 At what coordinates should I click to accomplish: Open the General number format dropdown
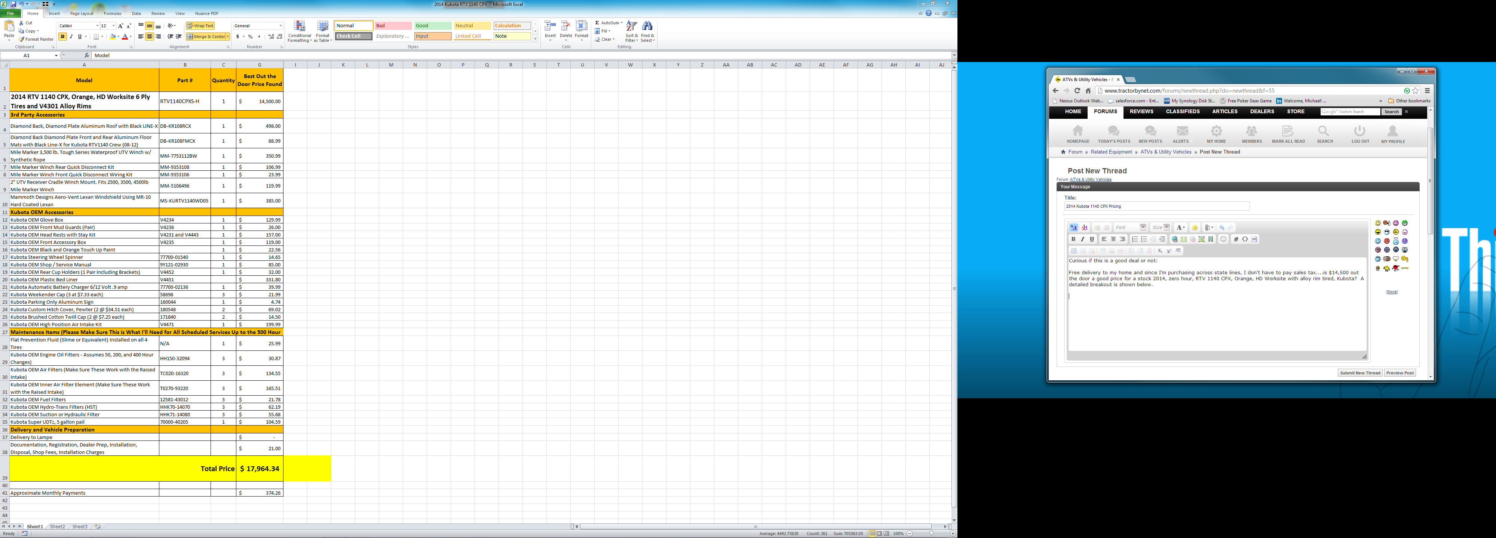280,26
